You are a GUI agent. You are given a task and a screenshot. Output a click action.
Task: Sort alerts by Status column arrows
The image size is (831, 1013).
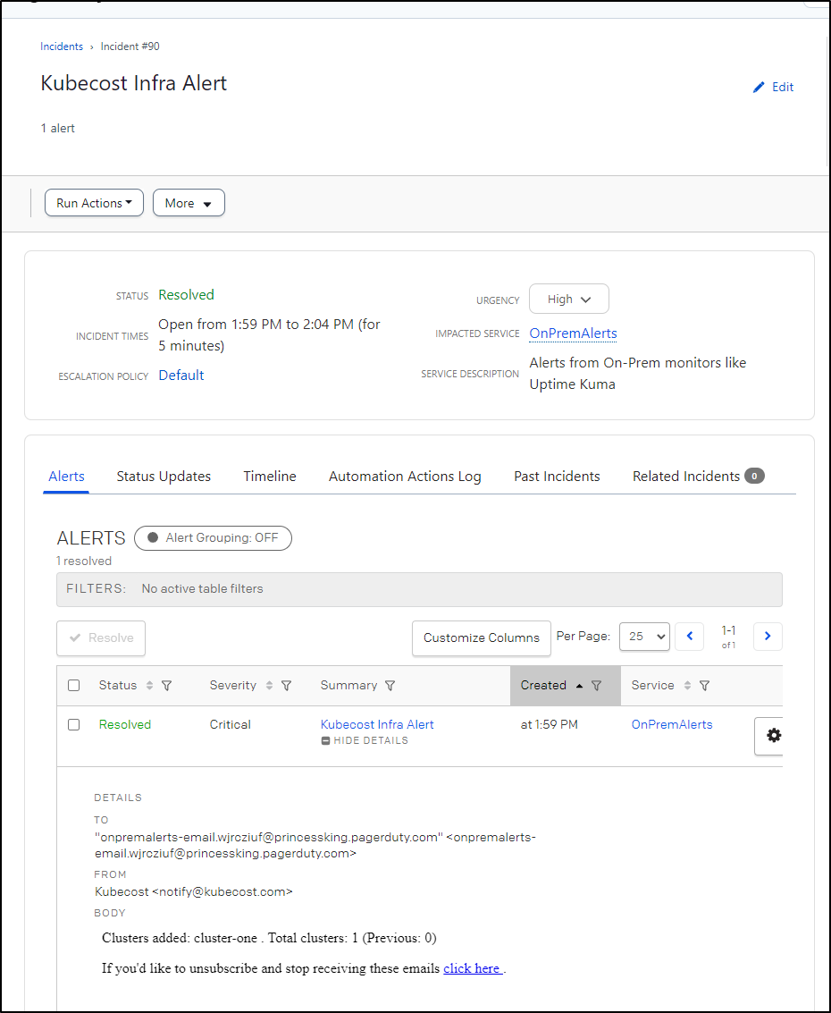[x=150, y=686]
